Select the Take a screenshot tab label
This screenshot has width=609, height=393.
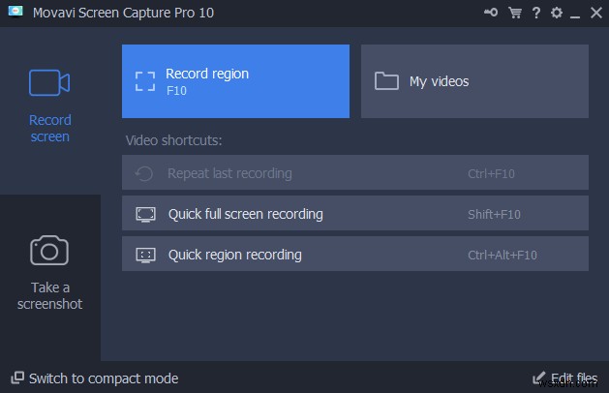(49, 295)
